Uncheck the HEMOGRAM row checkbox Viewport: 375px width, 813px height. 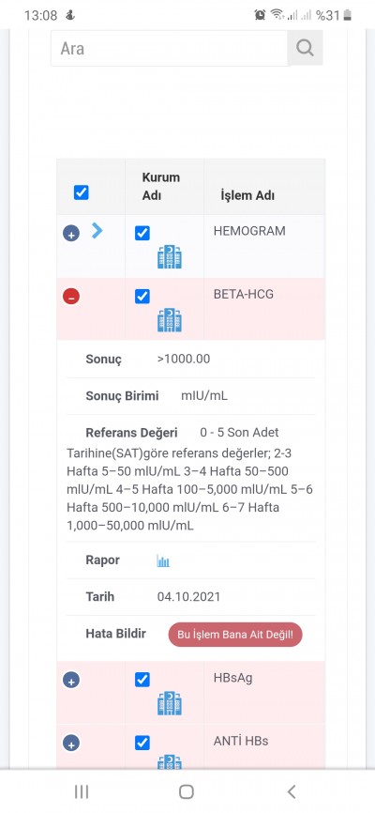[x=142, y=234]
